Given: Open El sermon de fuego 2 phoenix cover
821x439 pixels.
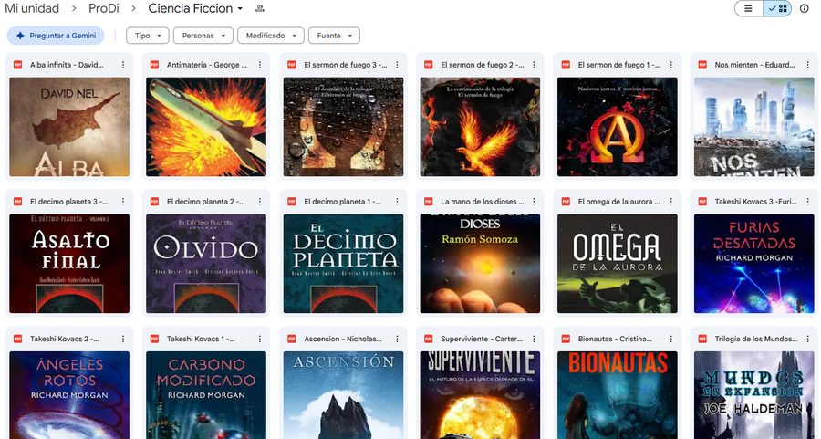Looking at the screenshot, I should 480,127.
